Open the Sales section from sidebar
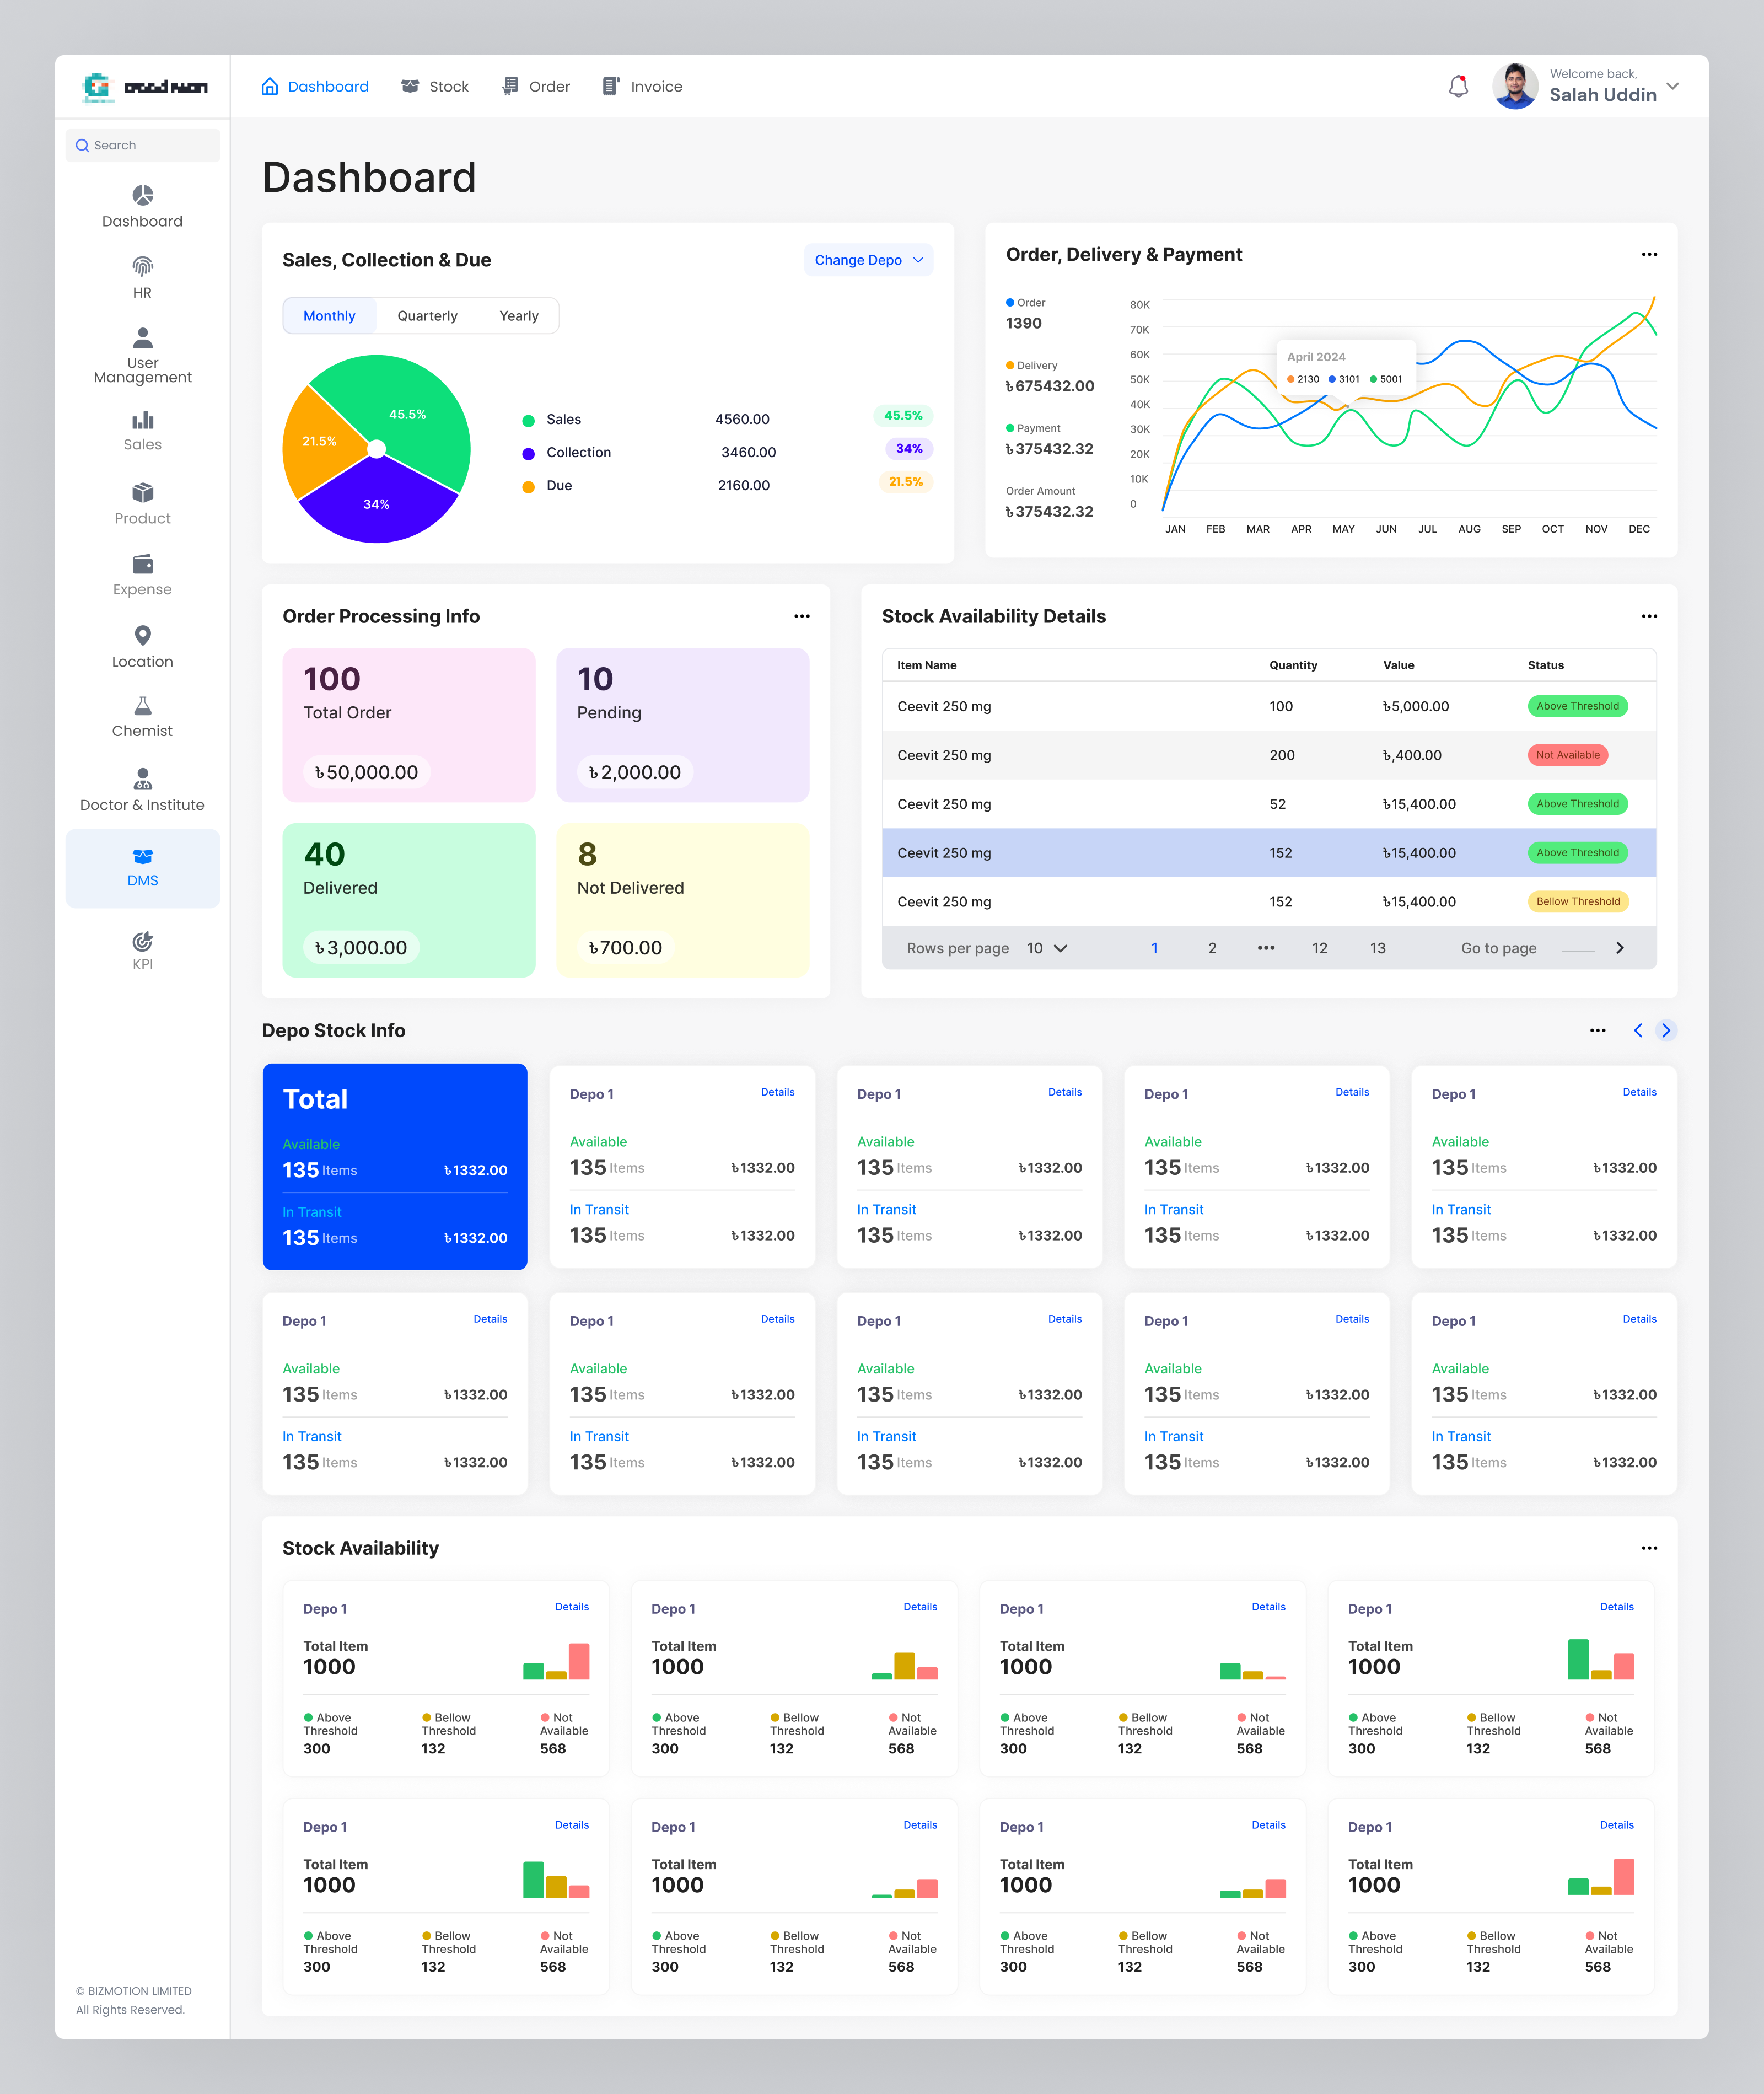 click(142, 430)
